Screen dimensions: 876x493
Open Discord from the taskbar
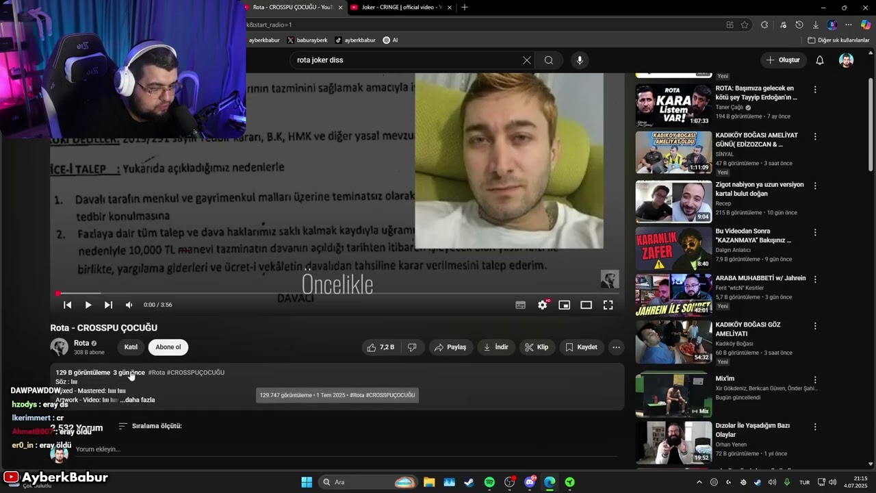(530, 482)
